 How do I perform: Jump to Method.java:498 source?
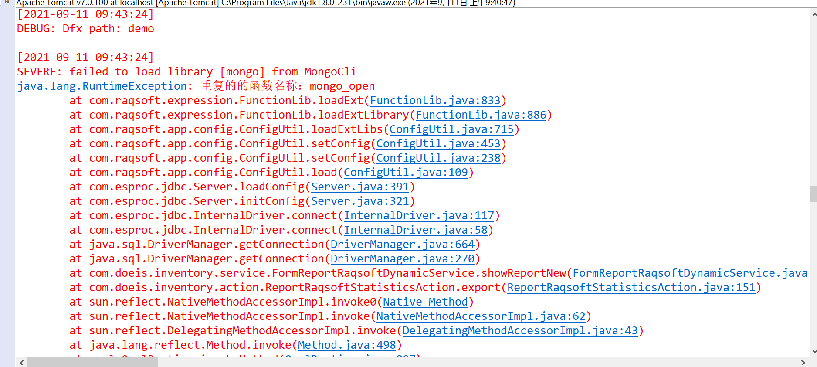point(347,345)
